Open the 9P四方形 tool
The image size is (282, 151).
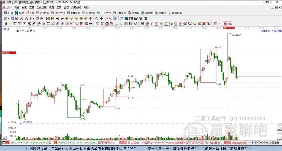pos(58,13)
